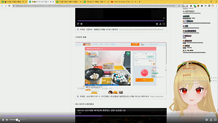Click the orange points purchase button in the header
Image resolution: width=218 pixels, height=123 pixels.
pos(135,44)
